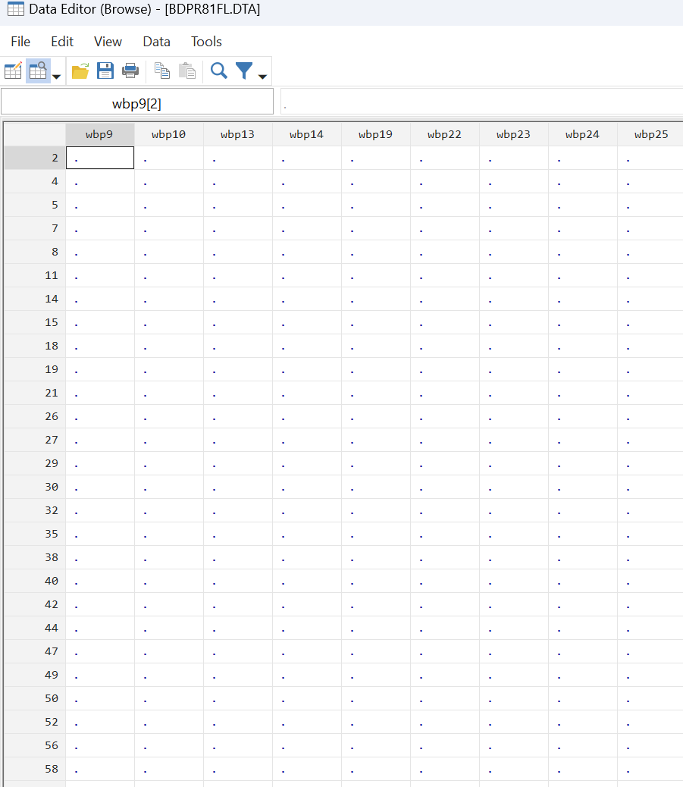This screenshot has width=683, height=787.
Task: Open the File menu
Action: (x=20, y=42)
